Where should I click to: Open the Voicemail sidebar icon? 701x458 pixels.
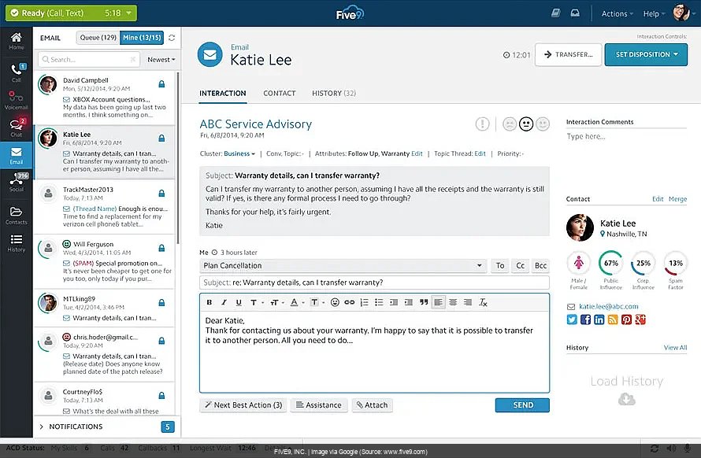[16, 98]
